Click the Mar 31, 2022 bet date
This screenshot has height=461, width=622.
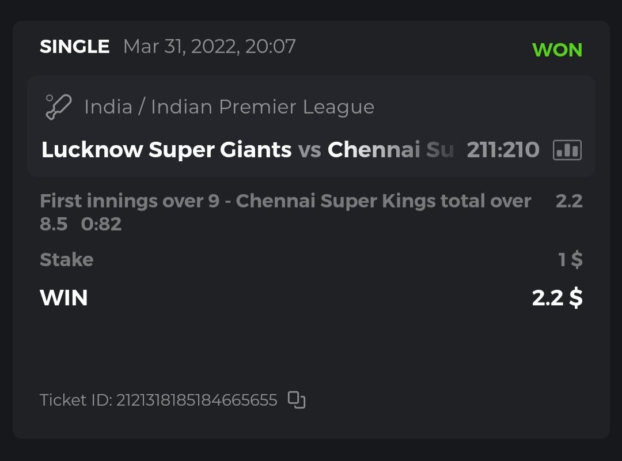coord(209,47)
